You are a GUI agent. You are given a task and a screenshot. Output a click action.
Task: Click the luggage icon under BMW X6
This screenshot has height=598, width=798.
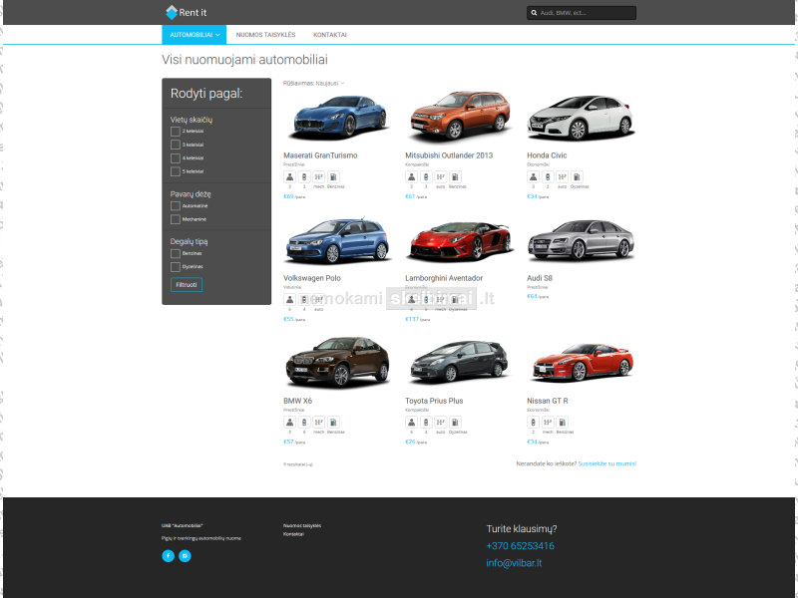click(304, 422)
